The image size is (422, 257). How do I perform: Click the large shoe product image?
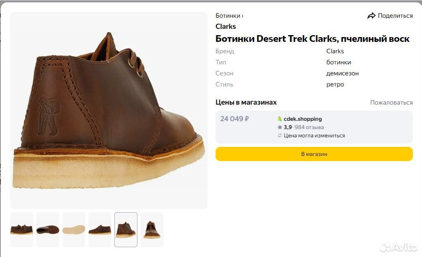click(x=109, y=111)
